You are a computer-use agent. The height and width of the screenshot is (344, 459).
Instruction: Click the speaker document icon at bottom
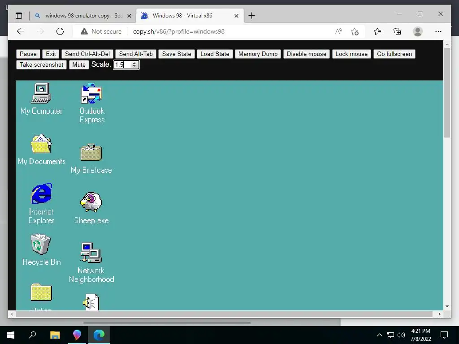pyautogui.click(x=91, y=302)
